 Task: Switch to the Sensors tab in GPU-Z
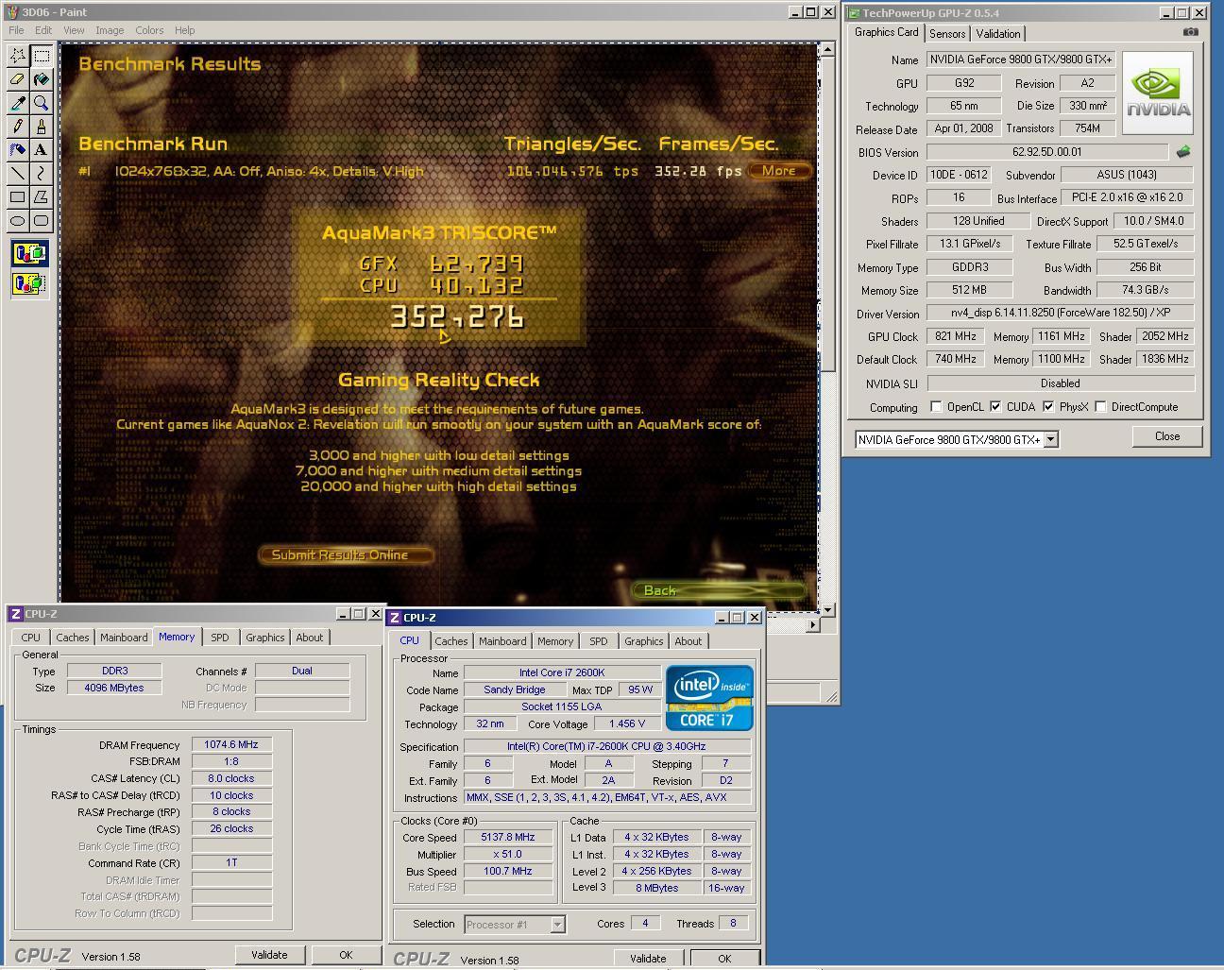[x=947, y=34]
